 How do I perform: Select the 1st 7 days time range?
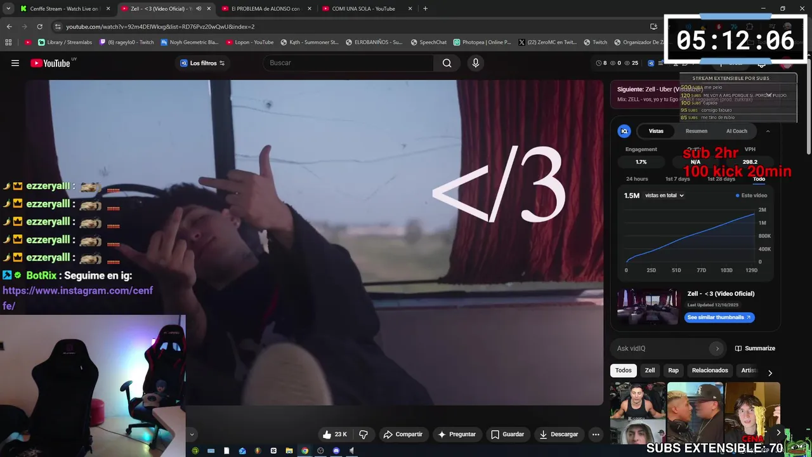coord(677,179)
